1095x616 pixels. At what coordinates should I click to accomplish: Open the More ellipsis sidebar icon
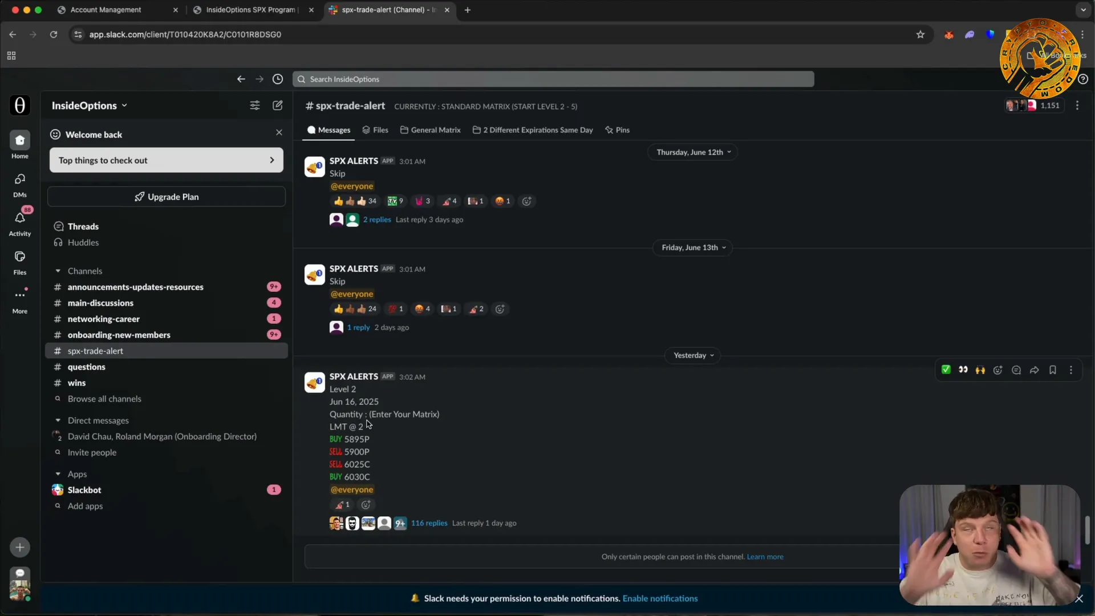20,295
